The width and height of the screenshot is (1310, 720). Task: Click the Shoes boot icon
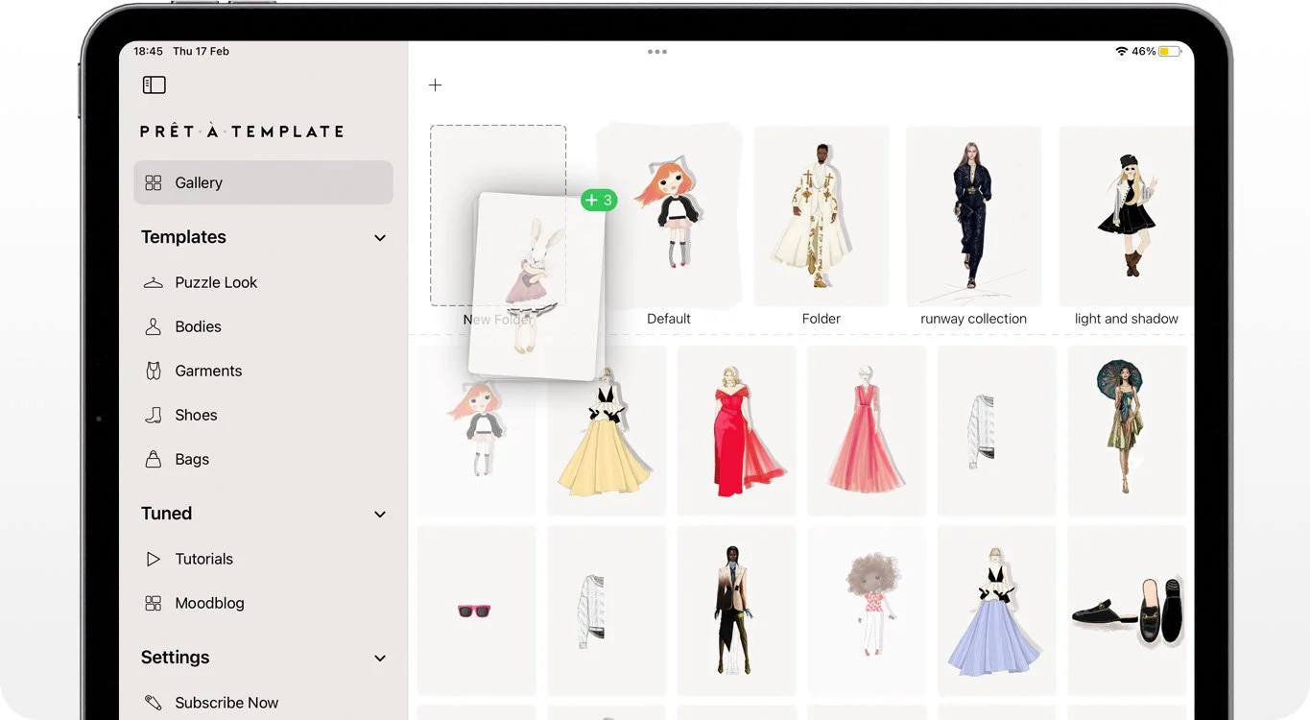point(154,415)
